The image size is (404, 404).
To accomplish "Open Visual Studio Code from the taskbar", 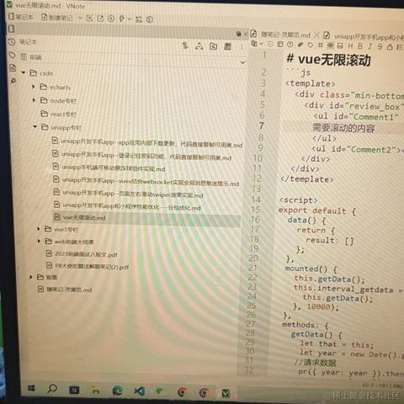I will [x=140, y=391].
